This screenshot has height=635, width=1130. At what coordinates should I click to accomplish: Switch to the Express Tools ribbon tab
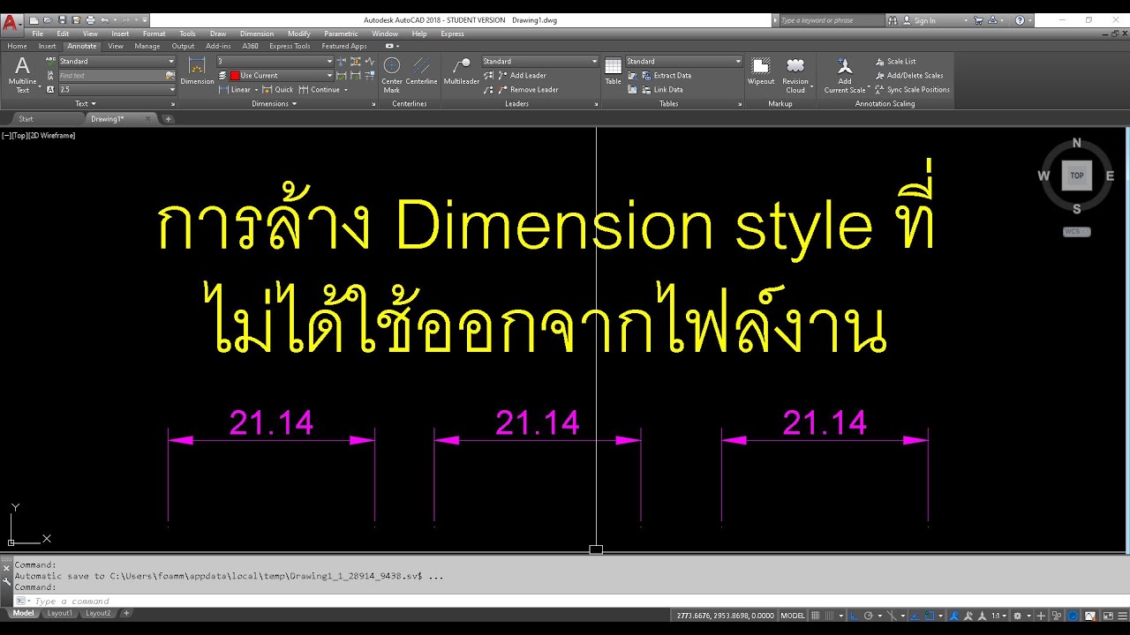[290, 46]
